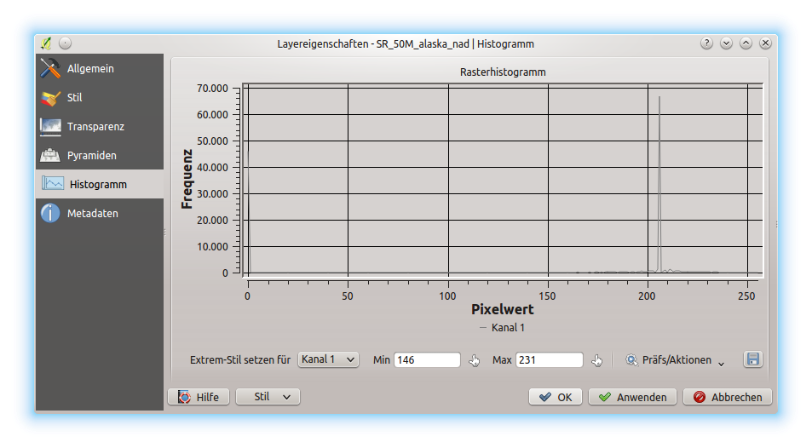Open the Pyramiden section
The width and height of the screenshot is (812, 448).
click(91, 156)
